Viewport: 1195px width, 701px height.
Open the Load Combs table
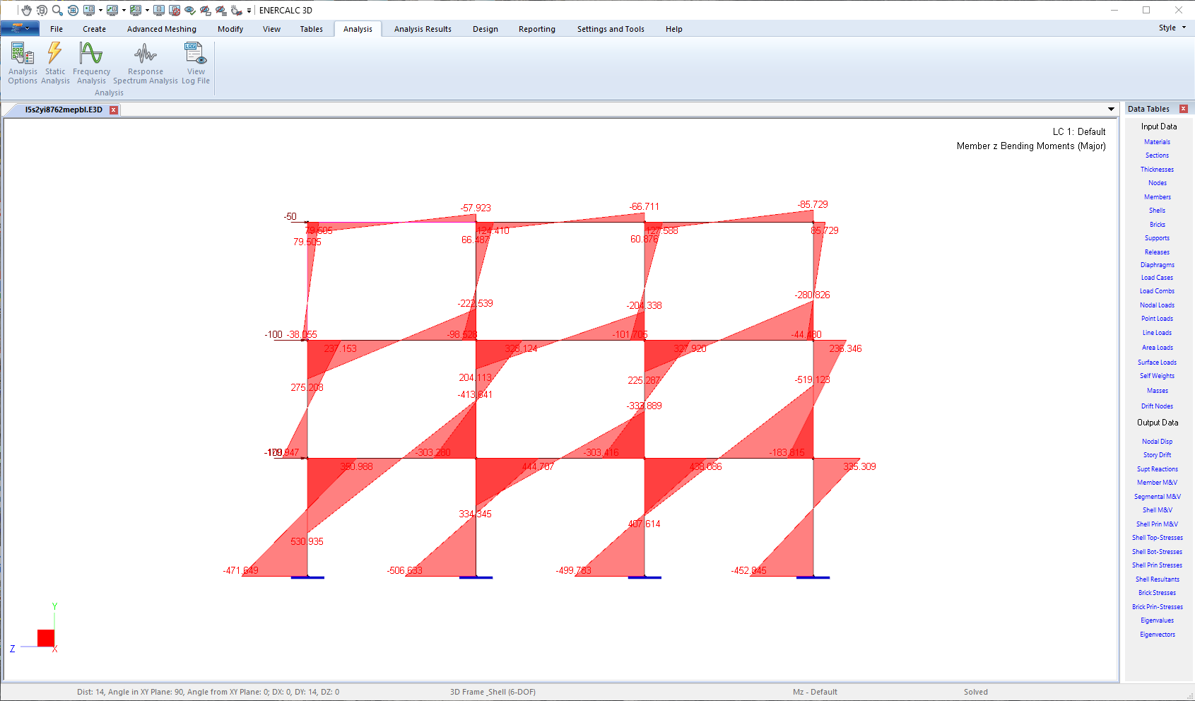pos(1157,291)
